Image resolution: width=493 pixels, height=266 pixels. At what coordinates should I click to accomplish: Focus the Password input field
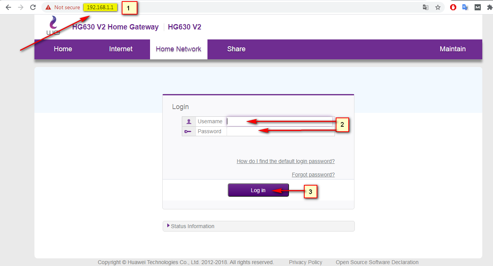tap(281, 131)
